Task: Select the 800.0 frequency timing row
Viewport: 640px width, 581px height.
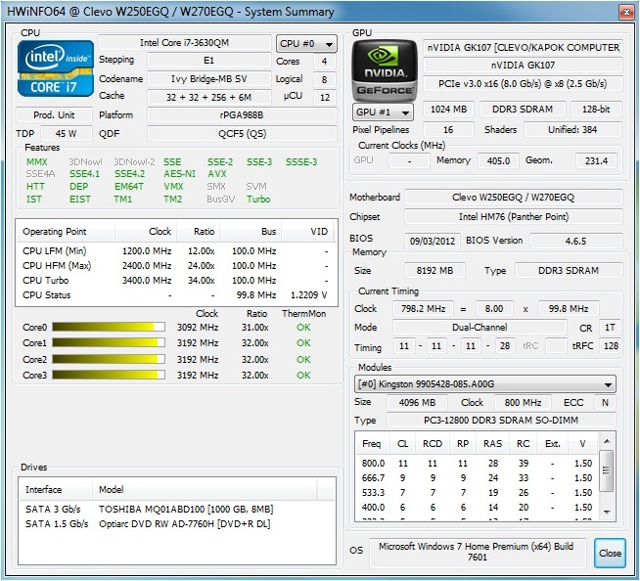Action: pyautogui.click(x=477, y=463)
